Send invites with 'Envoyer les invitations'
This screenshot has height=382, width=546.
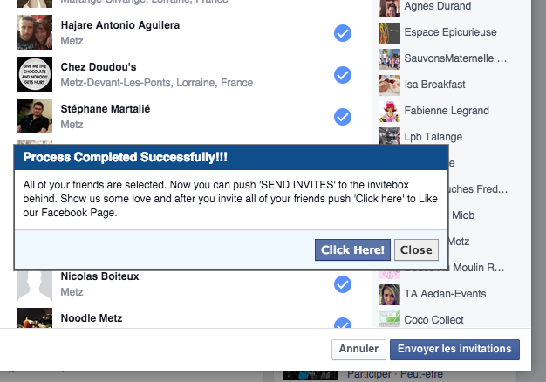click(454, 349)
